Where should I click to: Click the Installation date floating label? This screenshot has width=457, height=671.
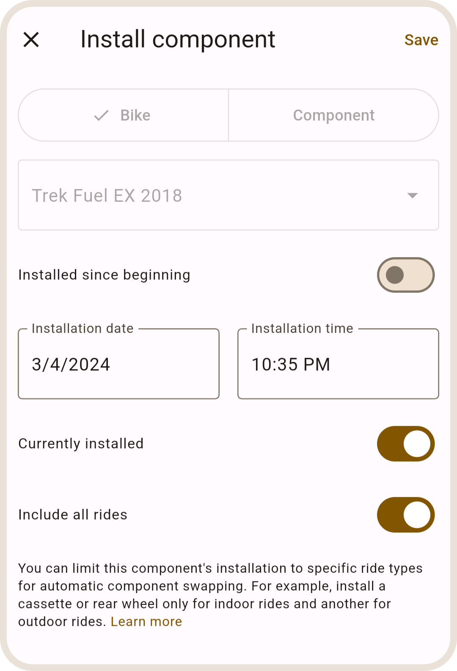(x=83, y=329)
